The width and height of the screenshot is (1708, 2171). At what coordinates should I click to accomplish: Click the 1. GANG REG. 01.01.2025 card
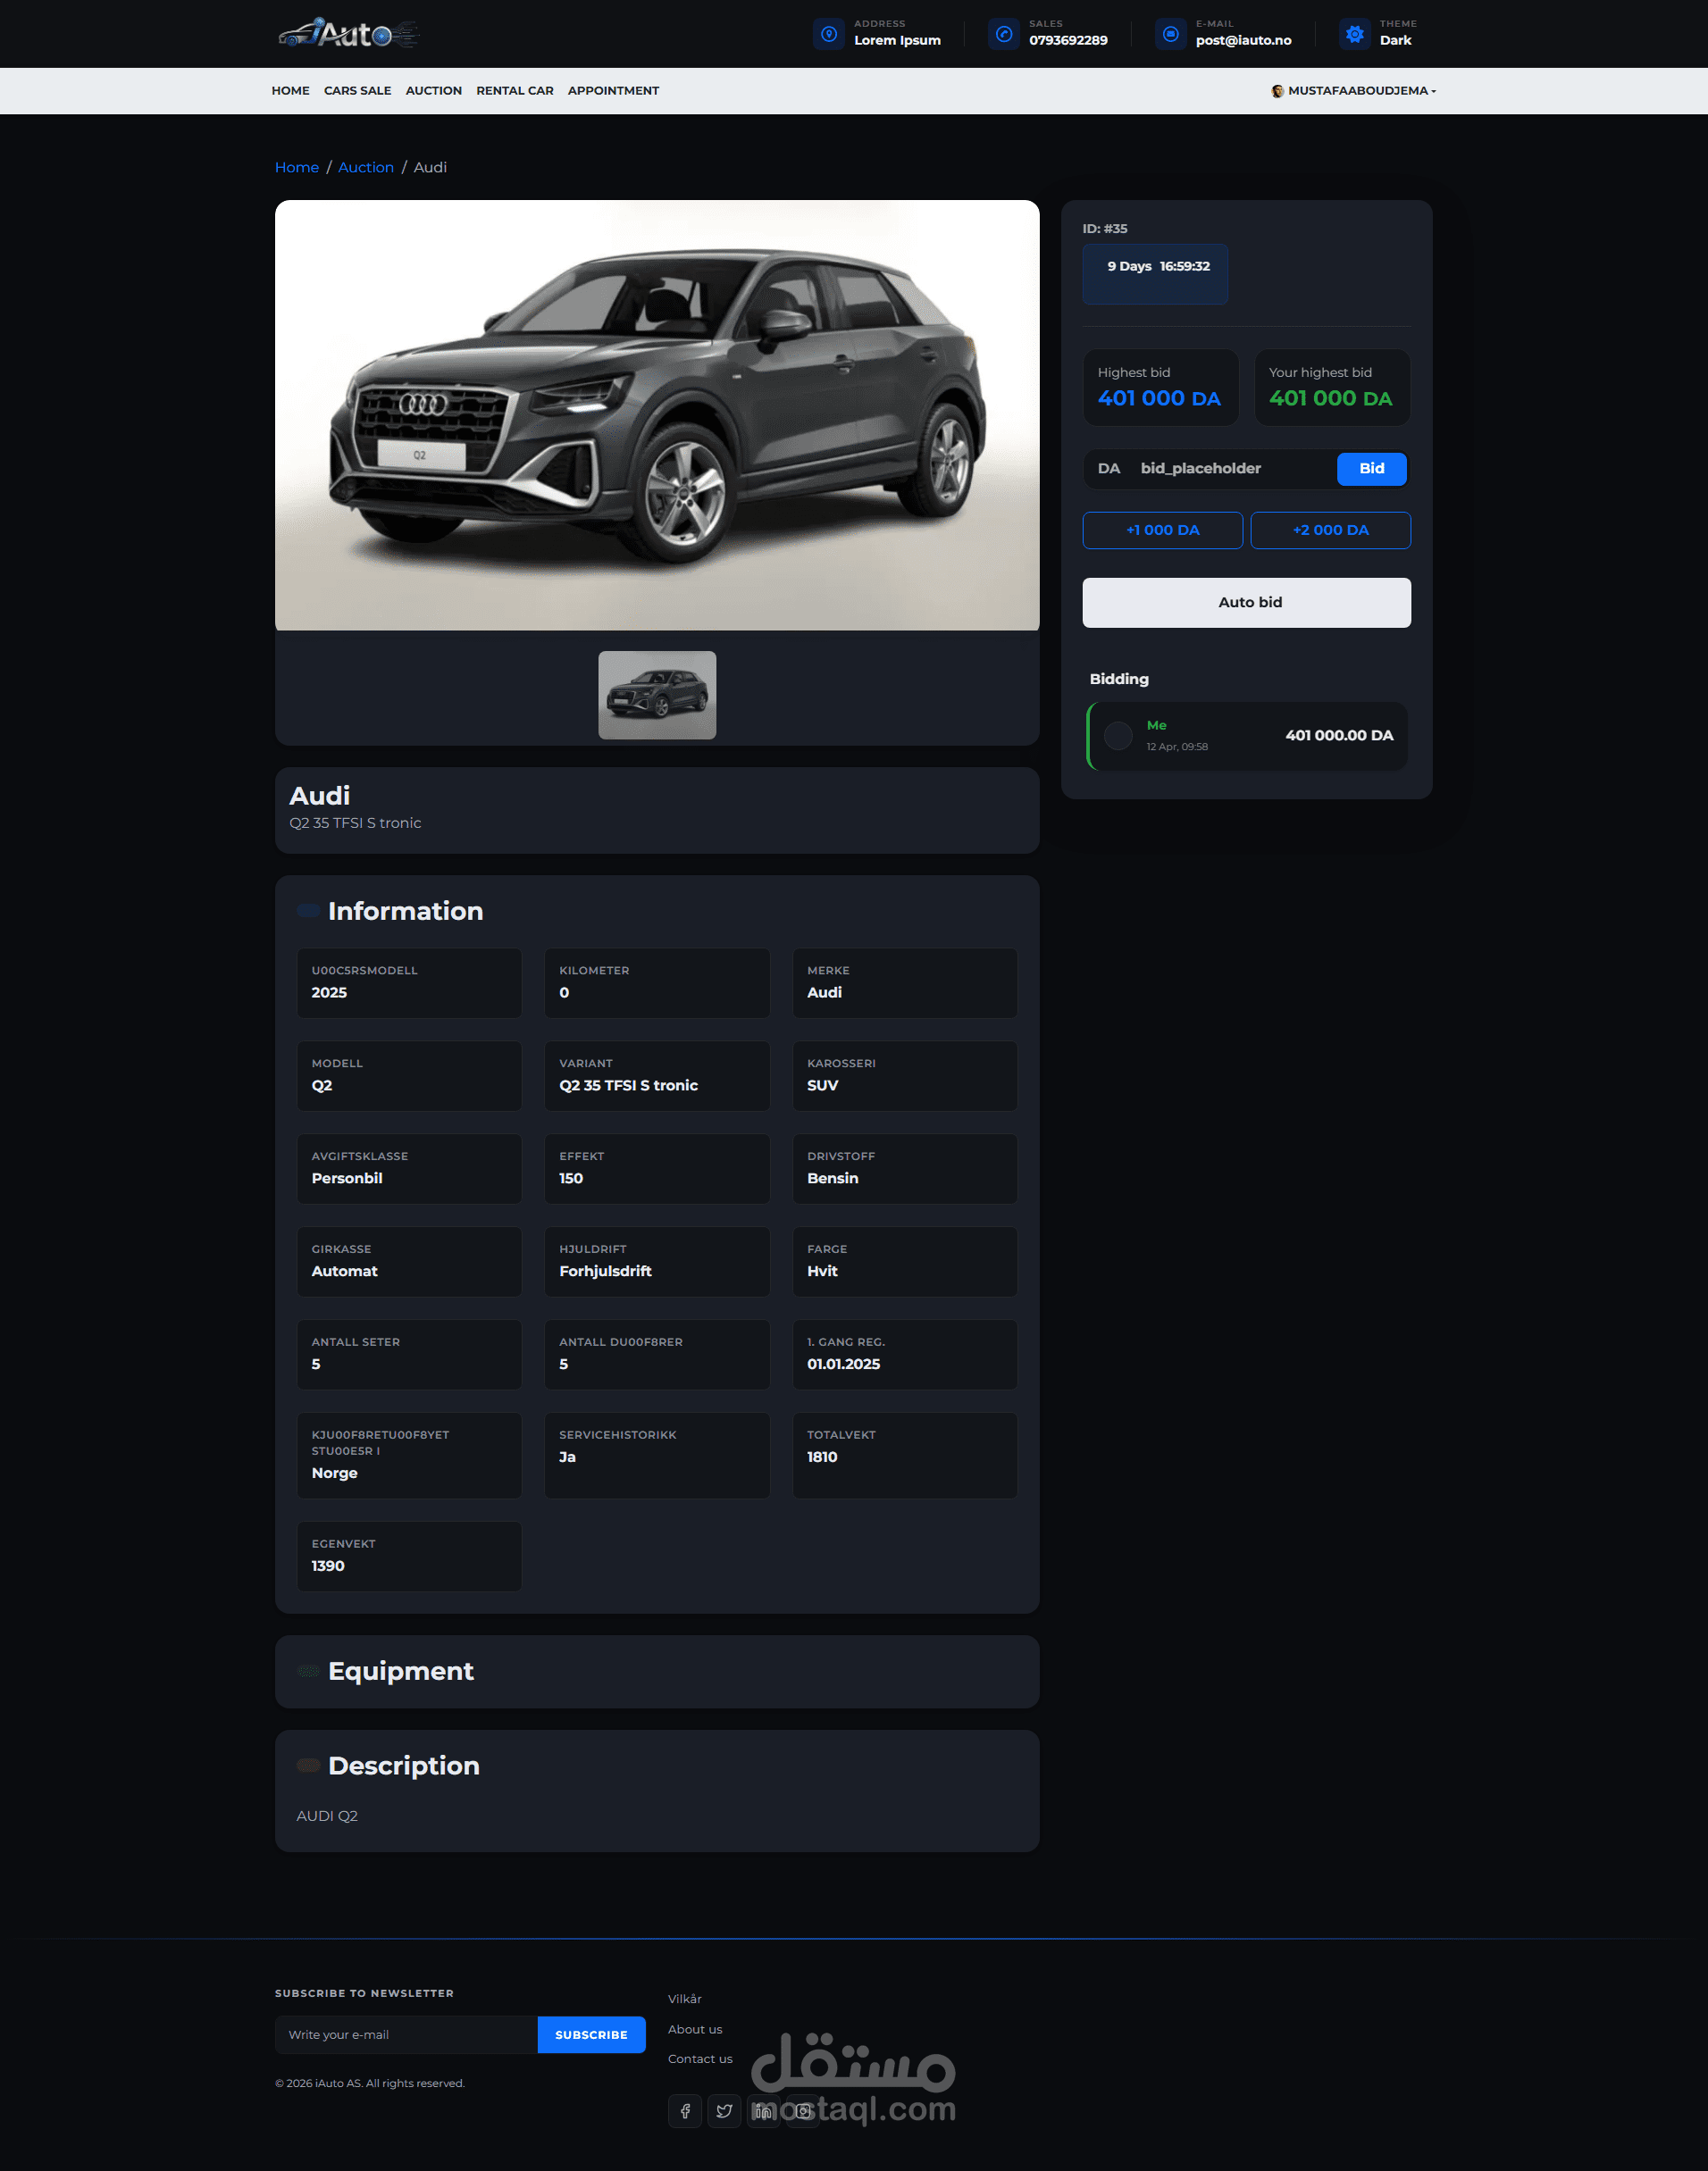point(905,1355)
